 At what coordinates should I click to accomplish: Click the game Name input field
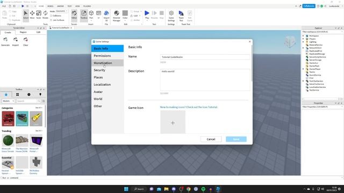[x=205, y=57]
